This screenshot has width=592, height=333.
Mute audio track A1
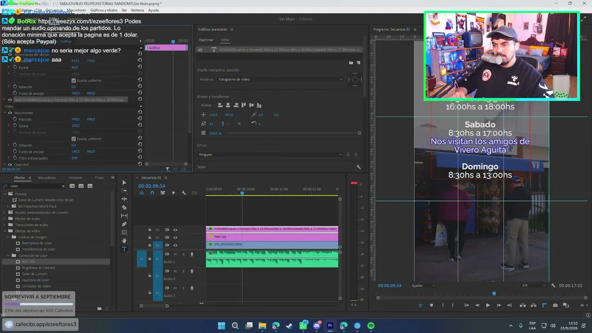pos(175,254)
